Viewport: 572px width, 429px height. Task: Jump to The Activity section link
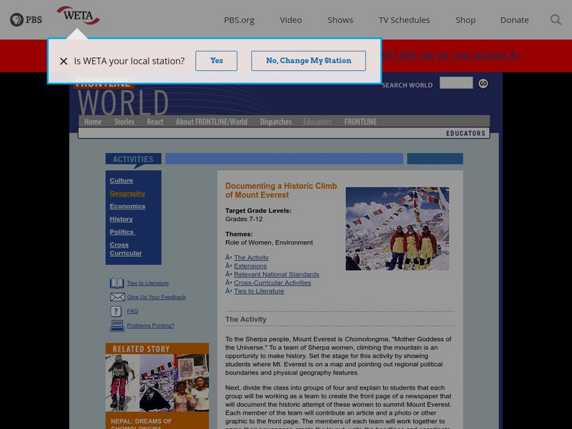coord(251,257)
